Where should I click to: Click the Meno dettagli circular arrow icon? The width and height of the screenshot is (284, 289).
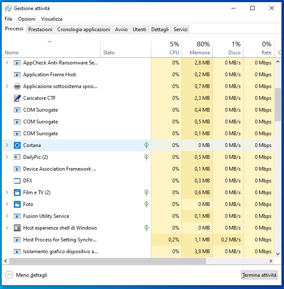[x=9, y=275]
